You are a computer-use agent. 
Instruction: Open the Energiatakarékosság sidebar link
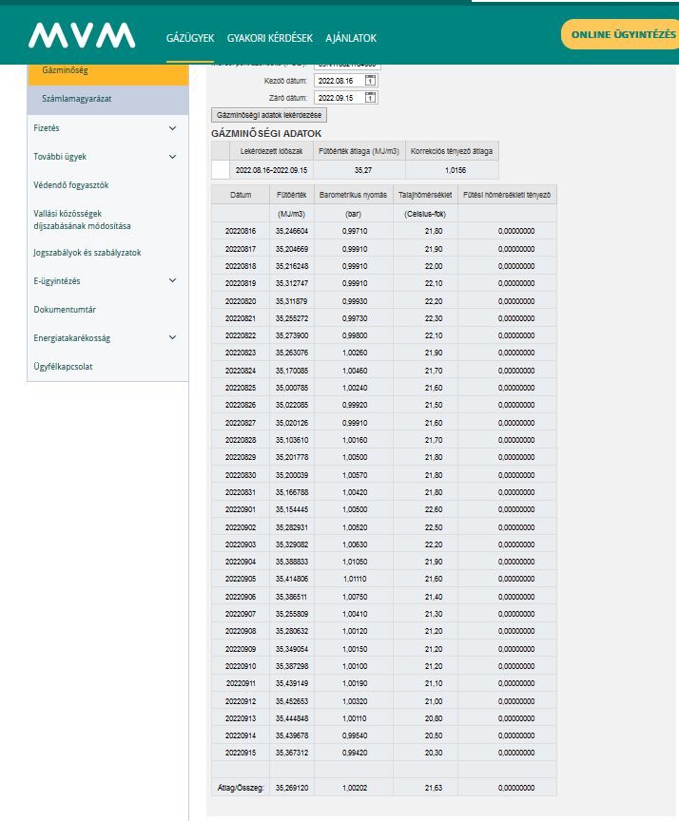[x=71, y=338]
